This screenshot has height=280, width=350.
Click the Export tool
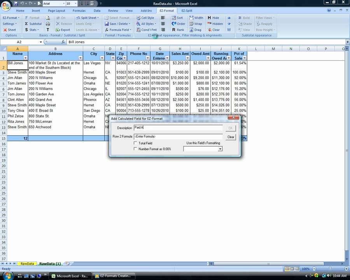(x=63, y=30)
